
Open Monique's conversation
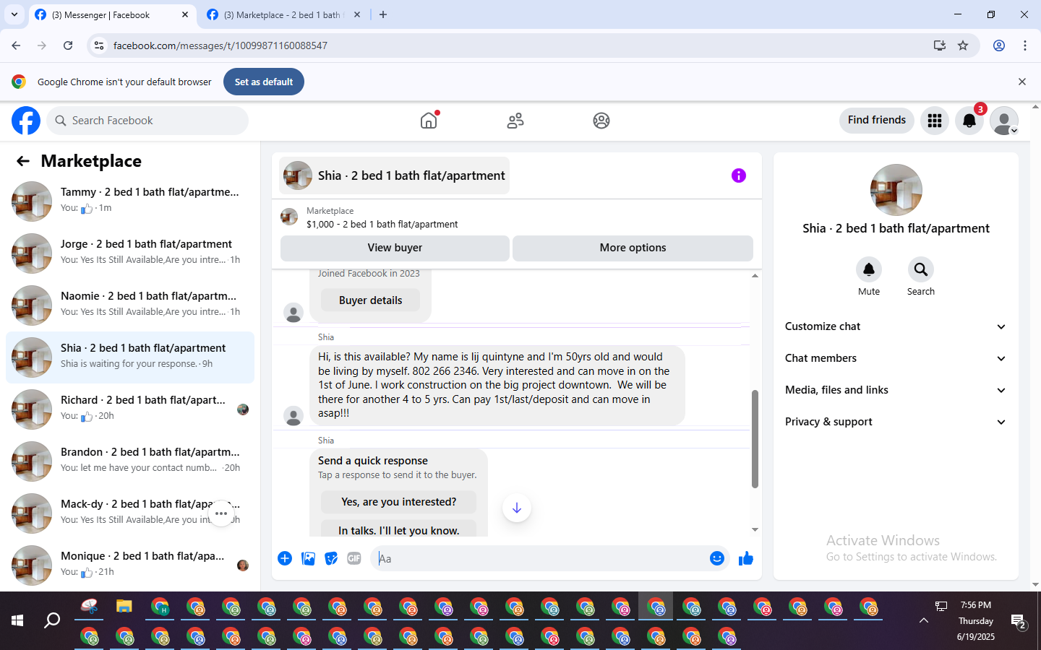130,565
